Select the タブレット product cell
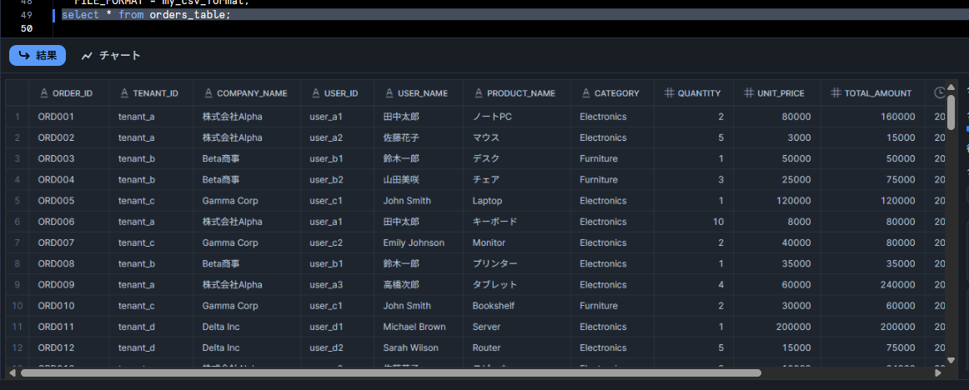 pyautogui.click(x=517, y=284)
